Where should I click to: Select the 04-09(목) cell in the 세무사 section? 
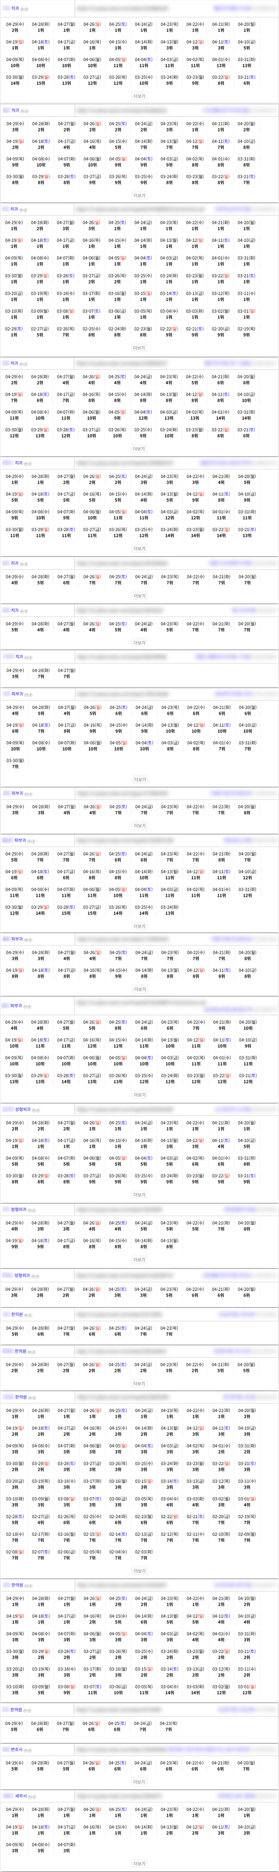coord(15,1847)
